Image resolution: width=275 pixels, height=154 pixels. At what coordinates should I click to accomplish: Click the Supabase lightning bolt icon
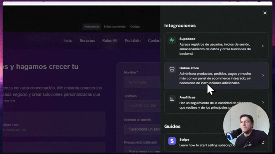[x=172, y=40]
